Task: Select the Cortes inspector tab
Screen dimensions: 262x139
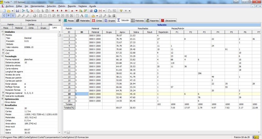Action: click(31, 24)
